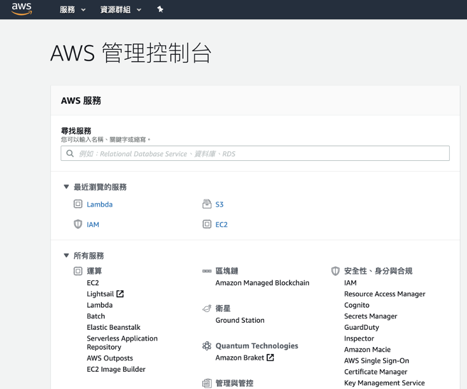
Task: Open the 資源群組 dropdown menu
Action: [x=121, y=10]
